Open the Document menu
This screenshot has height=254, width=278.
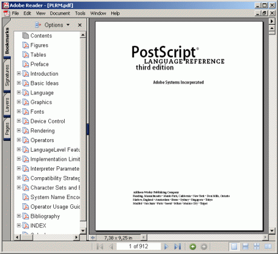60,13
